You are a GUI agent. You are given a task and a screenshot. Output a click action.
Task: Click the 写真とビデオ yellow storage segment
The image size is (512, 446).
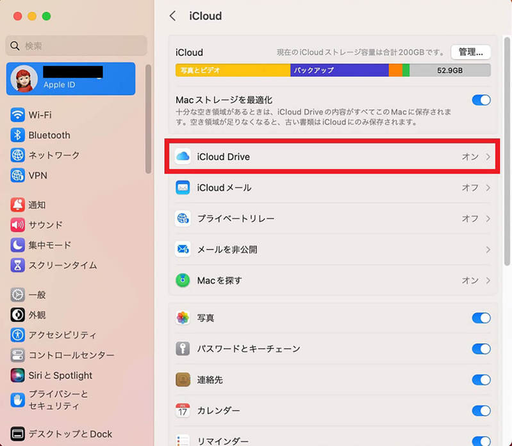click(233, 70)
